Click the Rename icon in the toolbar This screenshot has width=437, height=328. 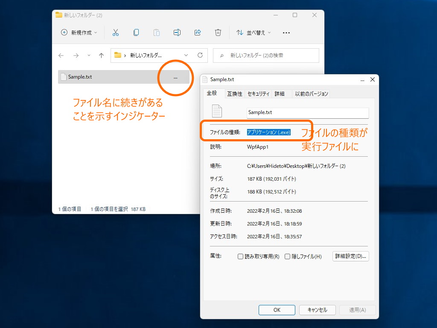point(177,32)
